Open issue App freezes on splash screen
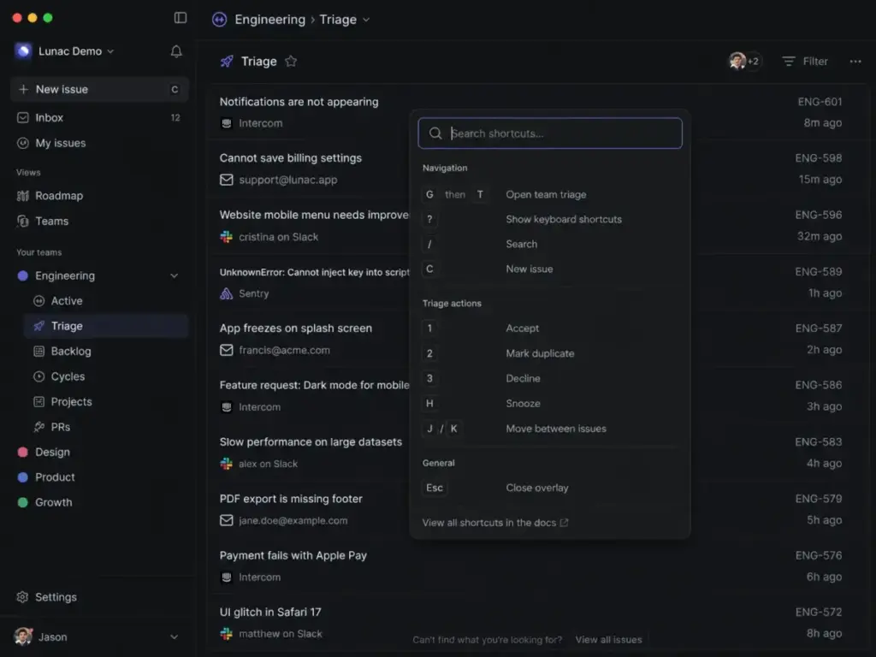876x657 pixels. click(x=295, y=328)
